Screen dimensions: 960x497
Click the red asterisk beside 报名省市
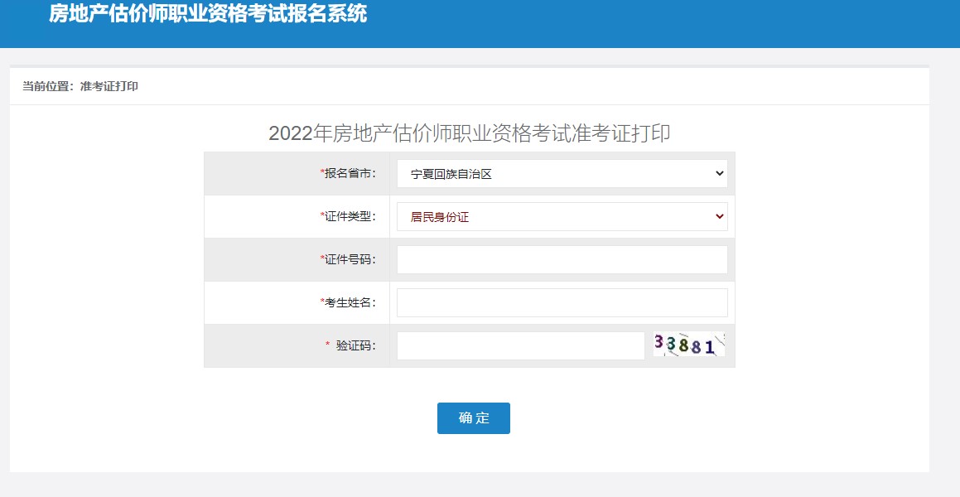(x=322, y=173)
